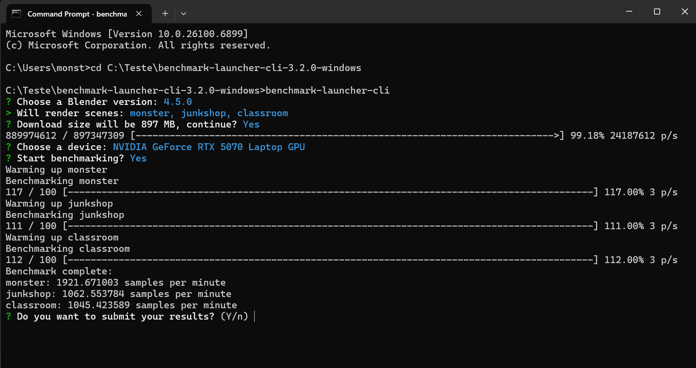Open a new terminal tab with plus
This screenshot has height=368, width=696.
(x=165, y=14)
